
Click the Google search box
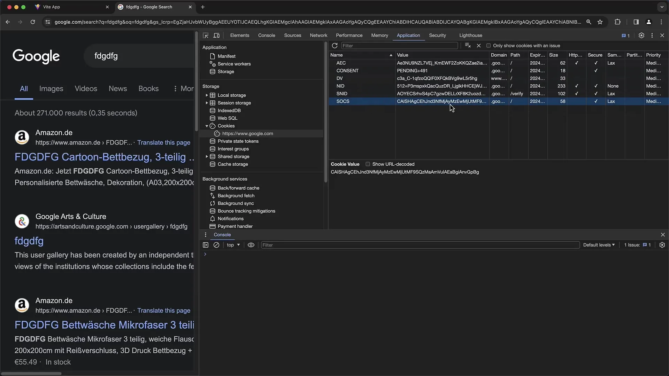(x=139, y=56)
